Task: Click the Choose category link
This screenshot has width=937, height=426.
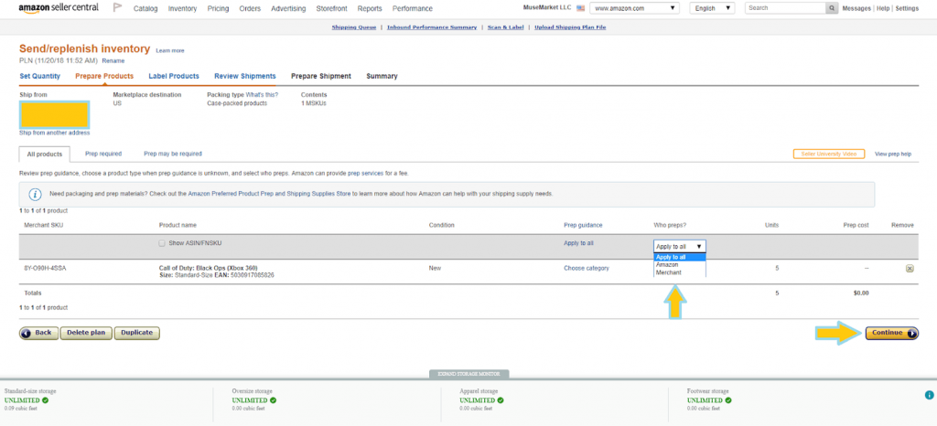Action: (587, 269)
